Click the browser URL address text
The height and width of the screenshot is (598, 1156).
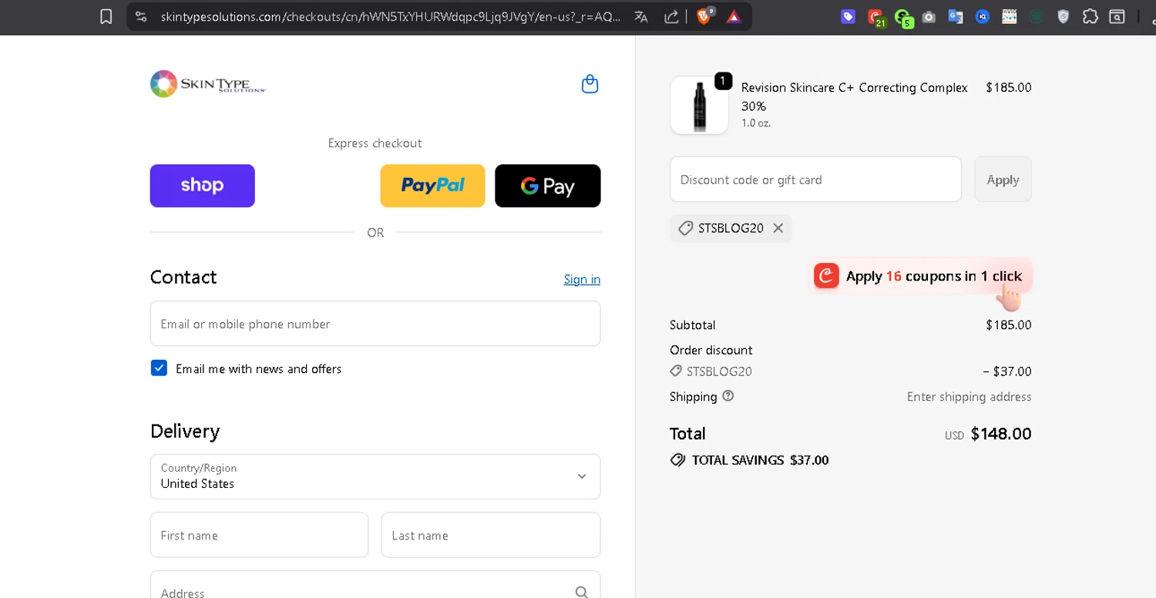391,17
